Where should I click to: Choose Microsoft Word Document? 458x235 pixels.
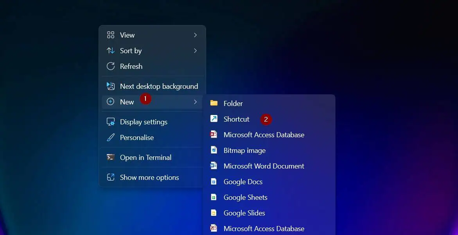[x=269, y=166]
